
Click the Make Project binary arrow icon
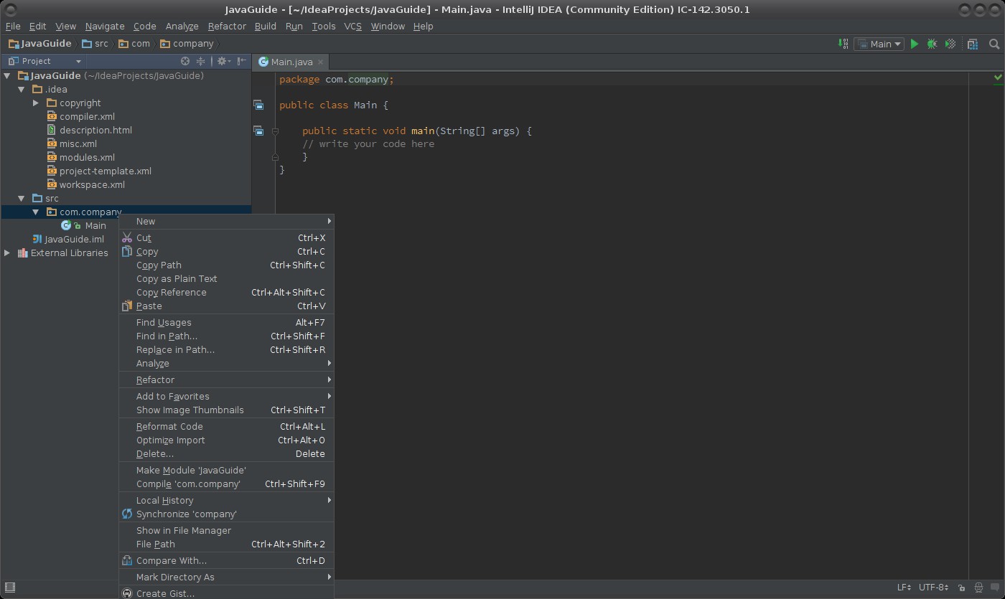pyautogui.click(x=843, y=44)
